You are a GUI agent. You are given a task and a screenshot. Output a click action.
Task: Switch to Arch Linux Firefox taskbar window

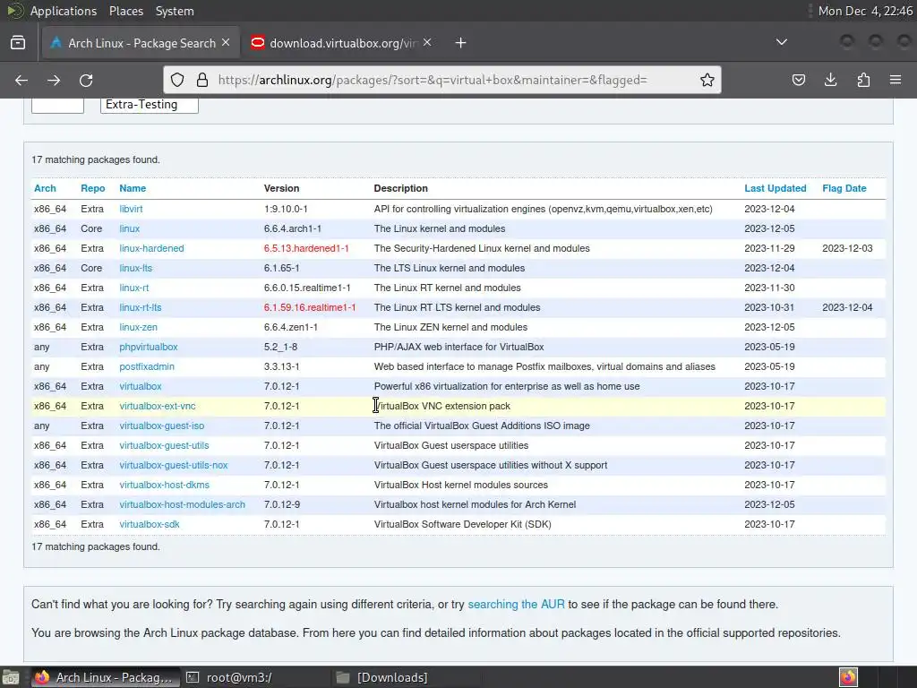click(106, 677)
